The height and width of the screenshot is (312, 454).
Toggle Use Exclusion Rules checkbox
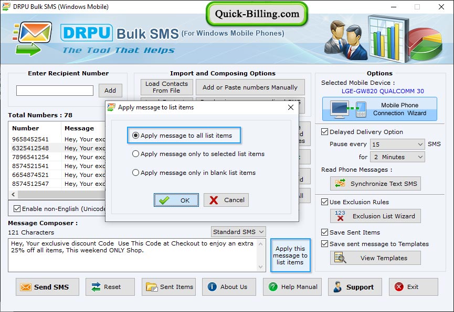point(324,202)
